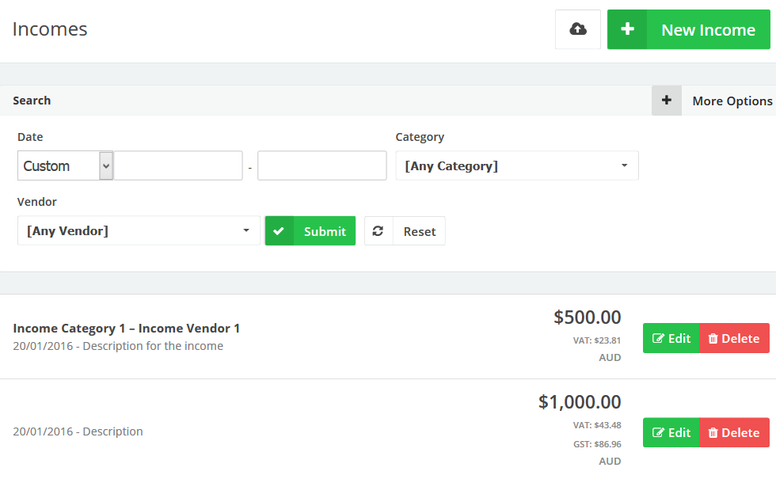The image size is (776, 479).
Task: Select the Income Category 1 – Income Vendor 1 row title
Action: pos(127,328)
